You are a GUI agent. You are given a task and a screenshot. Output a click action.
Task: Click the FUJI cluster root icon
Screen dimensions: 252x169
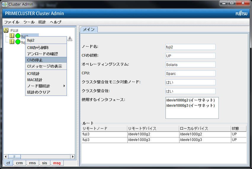pyautogui.click(x=6, y=30)
